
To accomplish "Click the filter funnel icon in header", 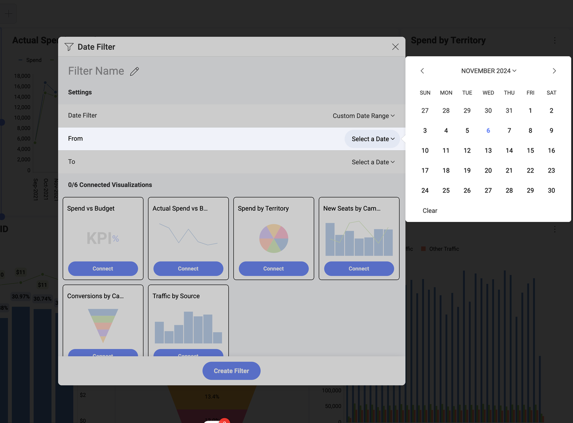I will coord(69,47).
